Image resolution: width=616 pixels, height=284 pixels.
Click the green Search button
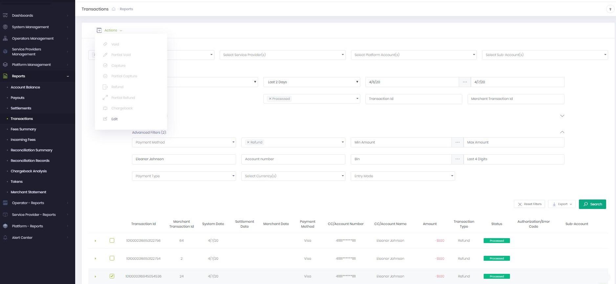pyautogui.click(x=592, y=204)
